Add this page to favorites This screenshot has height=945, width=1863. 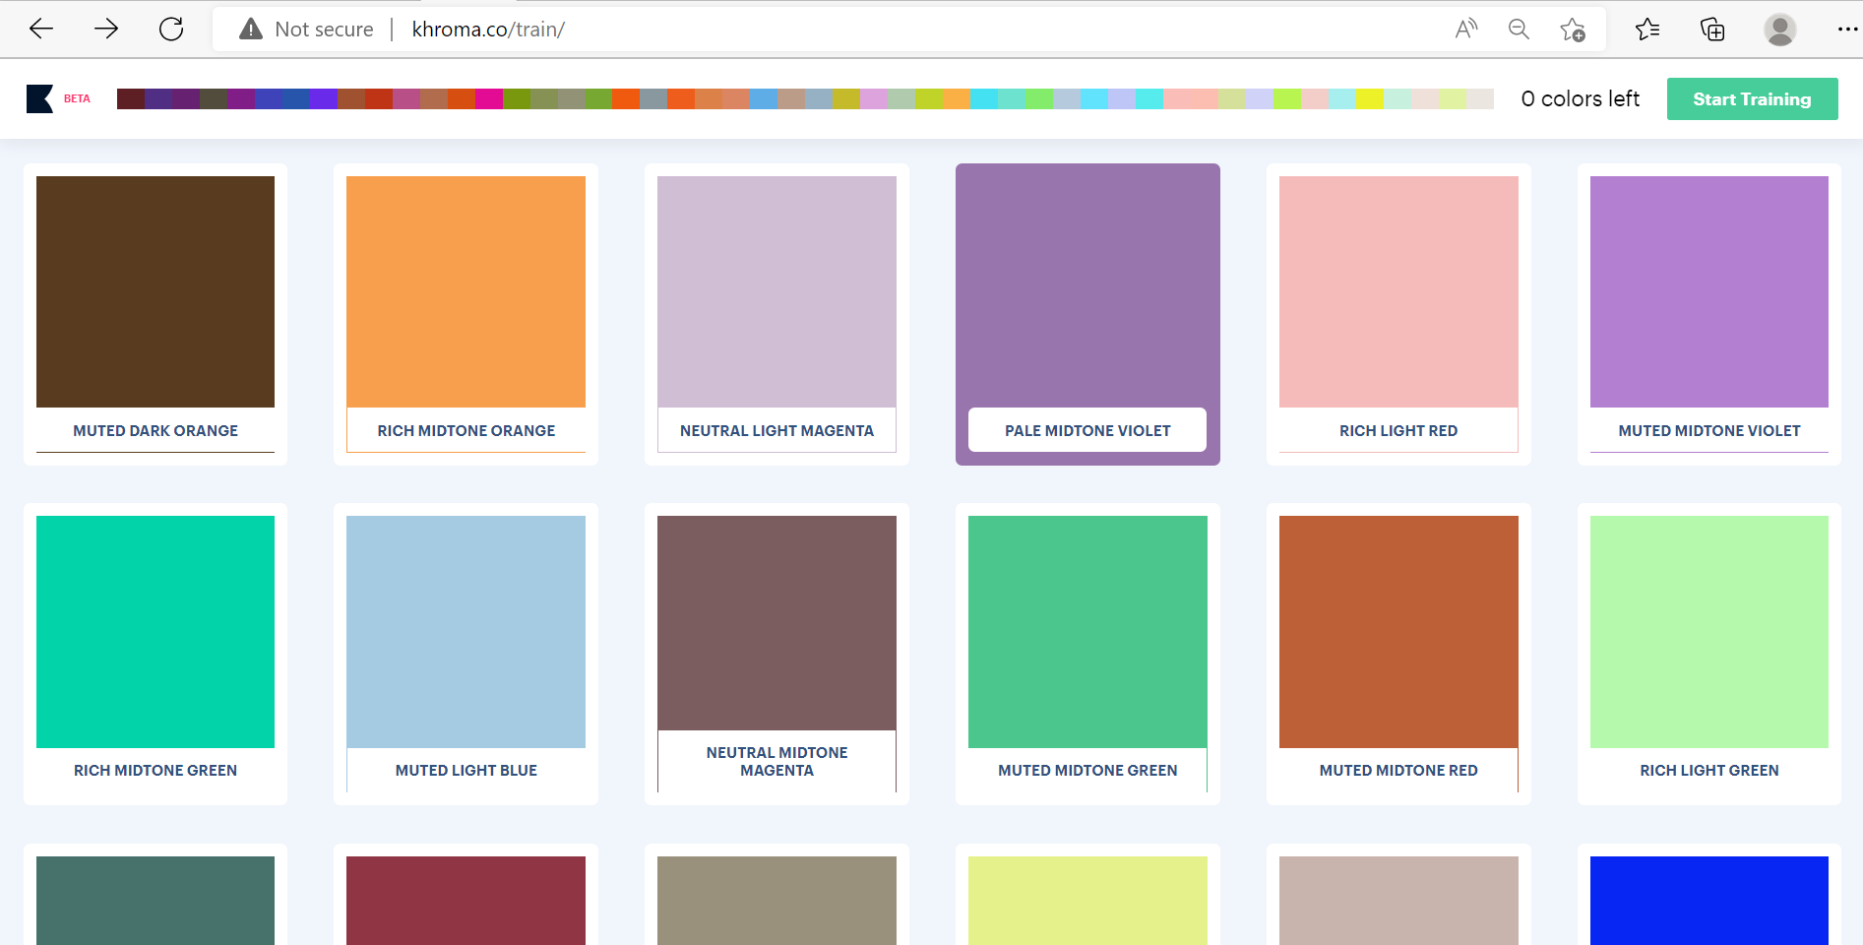(1573, 30)
